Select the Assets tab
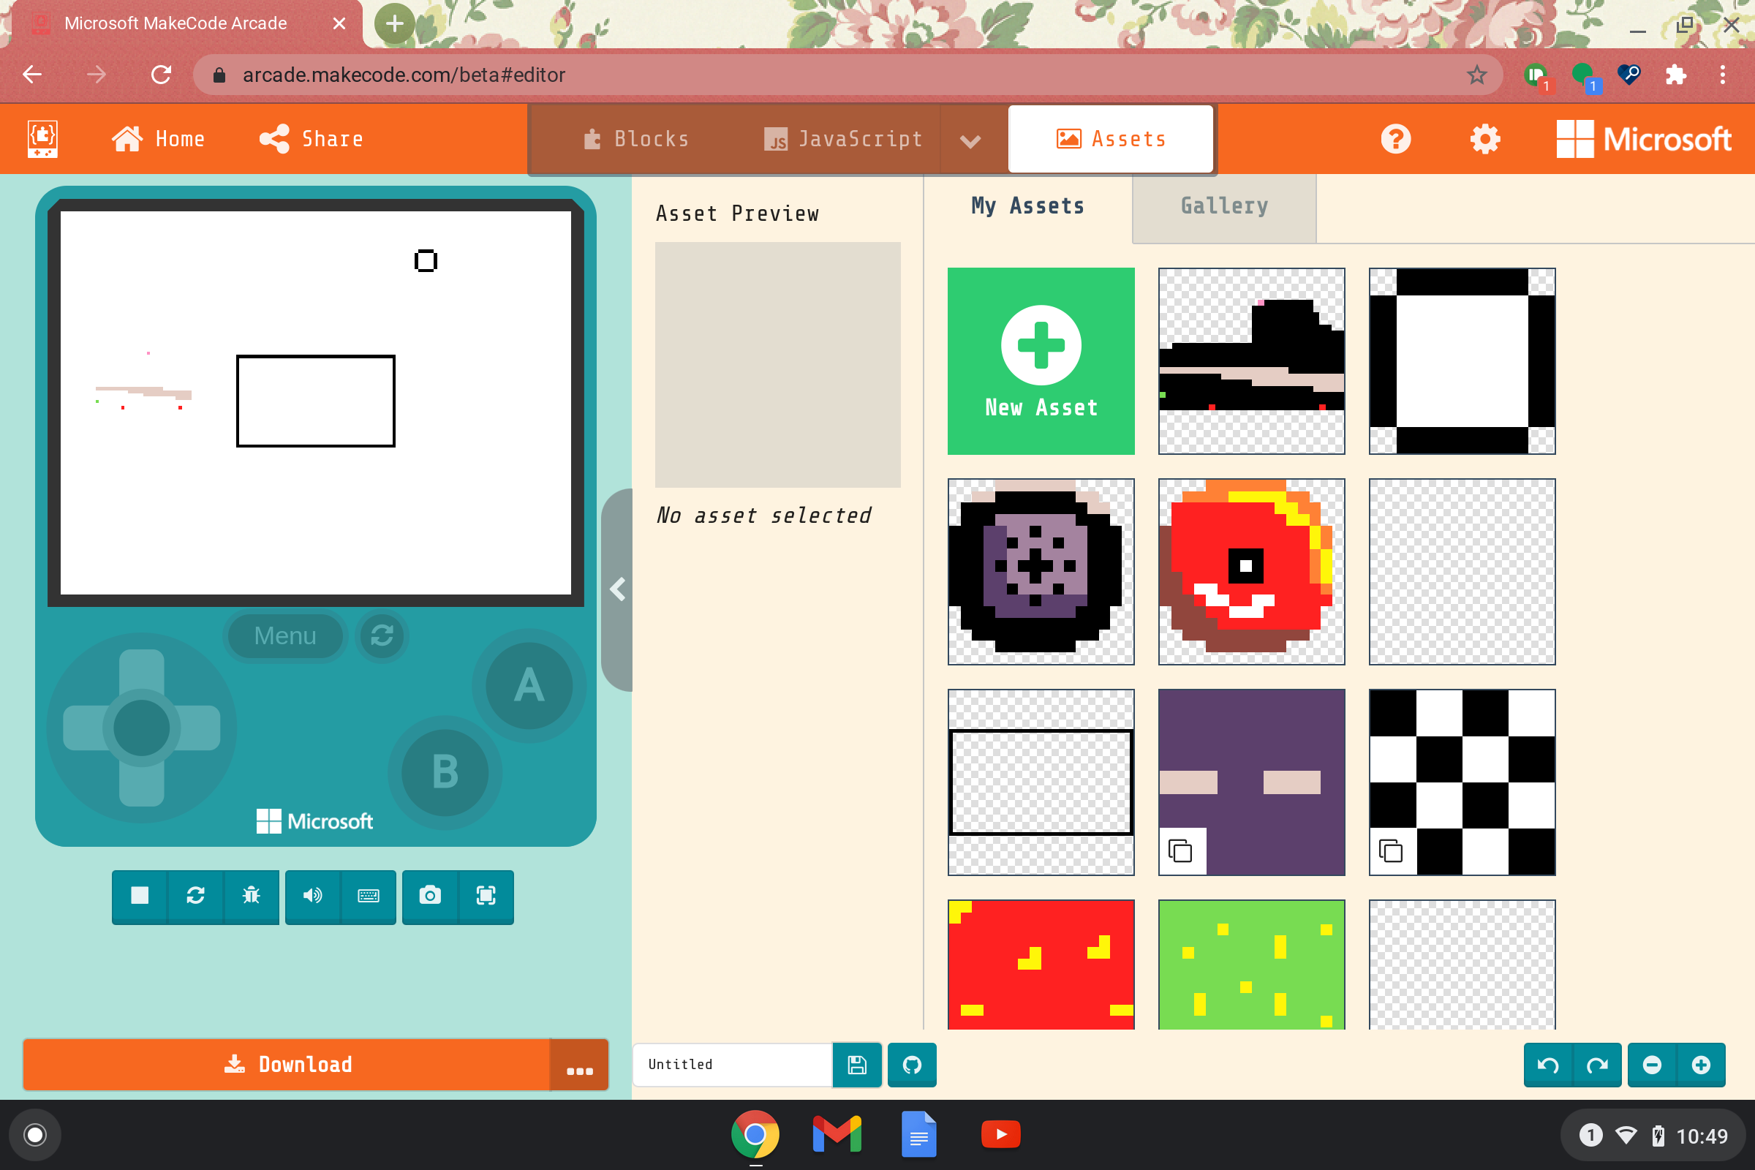The height and width of the screenshot is (1170, 1755). point(1110,139)
